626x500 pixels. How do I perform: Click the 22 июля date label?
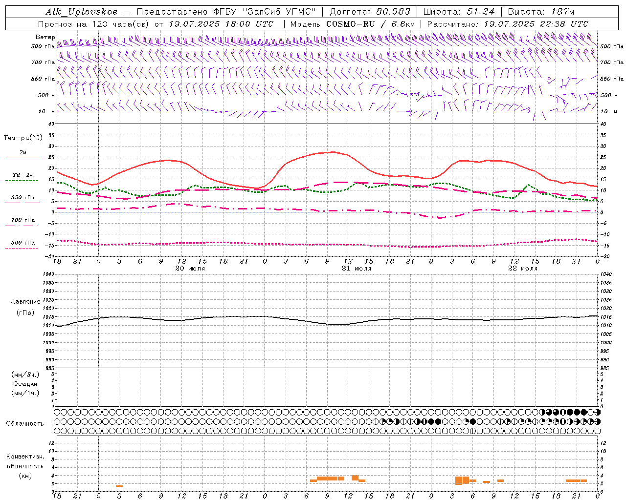(x=523, y=269)
